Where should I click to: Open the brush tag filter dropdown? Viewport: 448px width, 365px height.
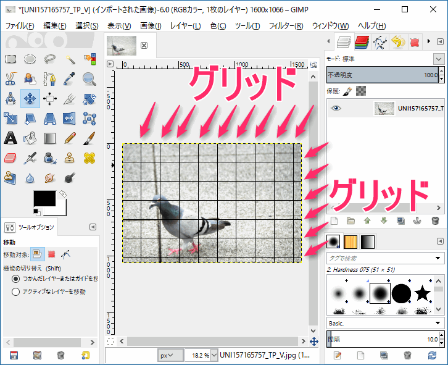(x=438, y=258)
